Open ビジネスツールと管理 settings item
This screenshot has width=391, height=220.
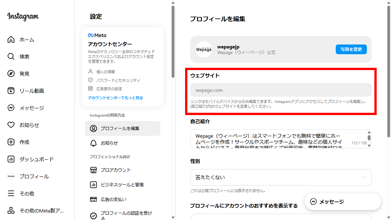coord(123,184)
